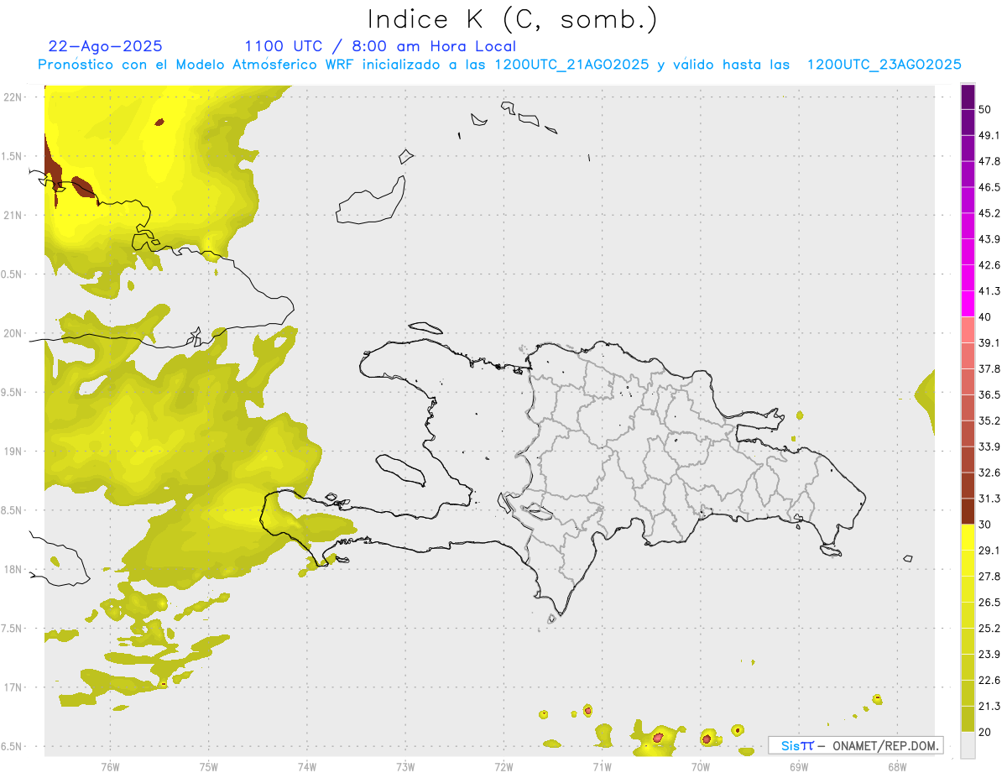
Task: Click the '40' colorbar value
Action: click(x=985, y=317)
